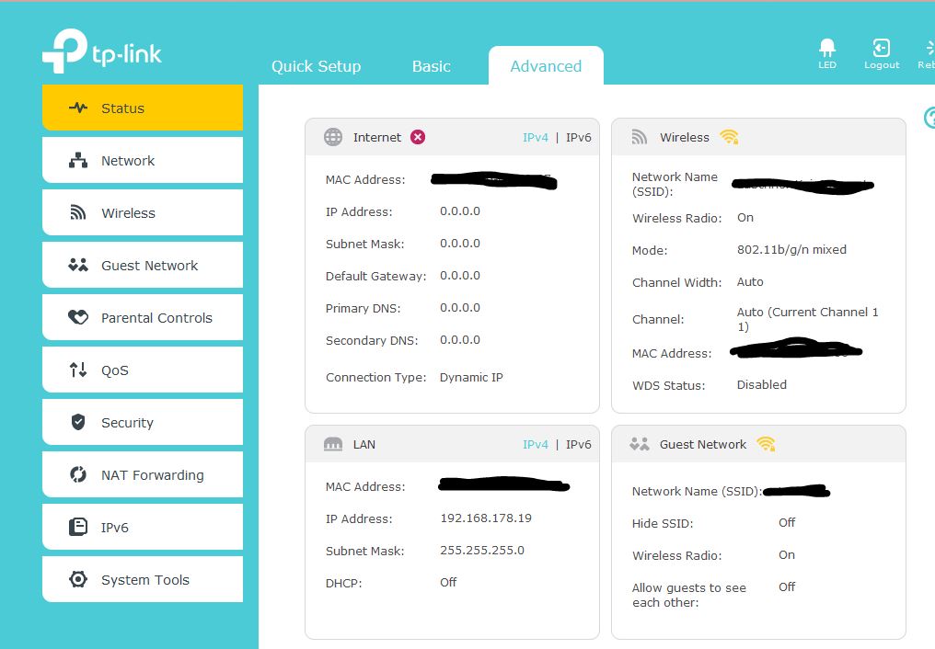Viewport: 935px width, 649px height.
Task: Click the Wireless Radio On value in Wireless panel
Action: [x=745, y=218]
